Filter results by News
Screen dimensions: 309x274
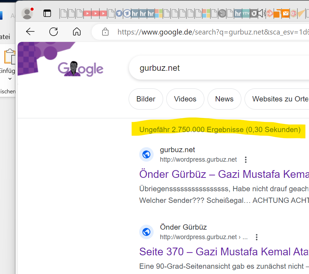pyautogui.click(x=224, y=99)
